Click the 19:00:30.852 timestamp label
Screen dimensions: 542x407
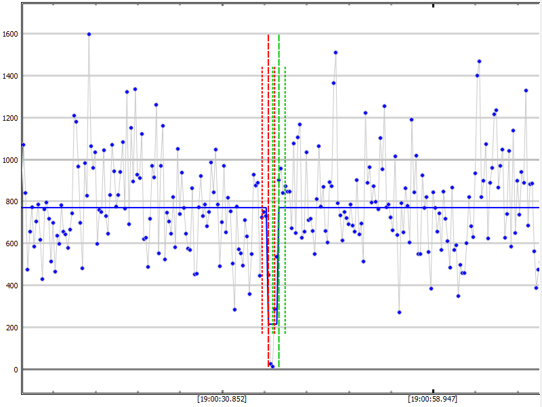[222, 399]
